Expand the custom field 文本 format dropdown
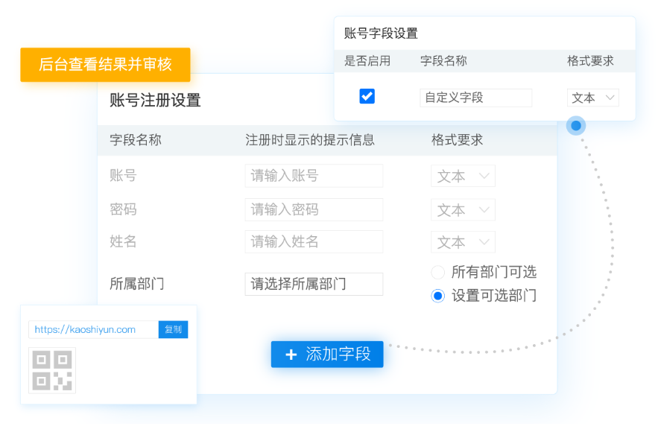This screenshot has height=438, width=658. click(593, 98)
